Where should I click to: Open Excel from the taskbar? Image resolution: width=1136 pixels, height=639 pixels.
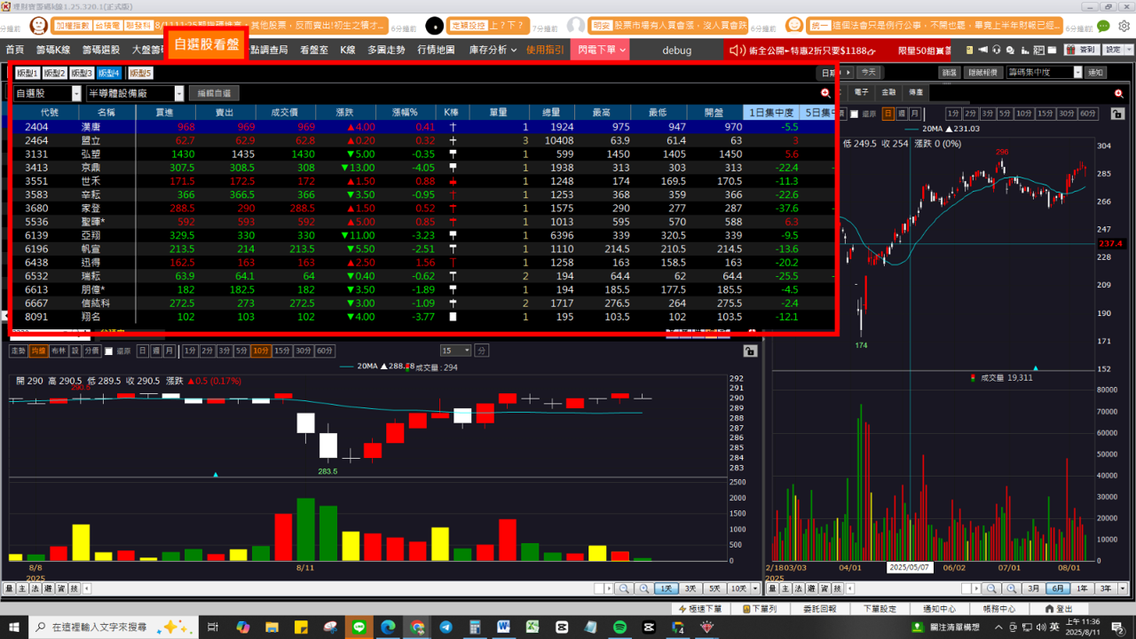(533, 627)
